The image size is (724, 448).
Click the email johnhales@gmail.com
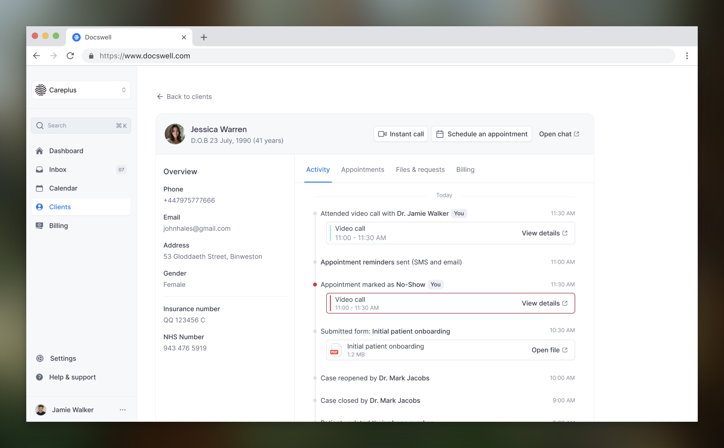tap(197, 228)
